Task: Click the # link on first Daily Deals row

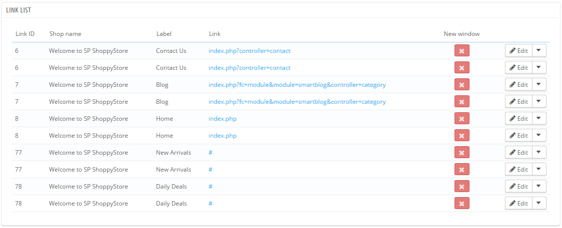Action: coord(211,186)
